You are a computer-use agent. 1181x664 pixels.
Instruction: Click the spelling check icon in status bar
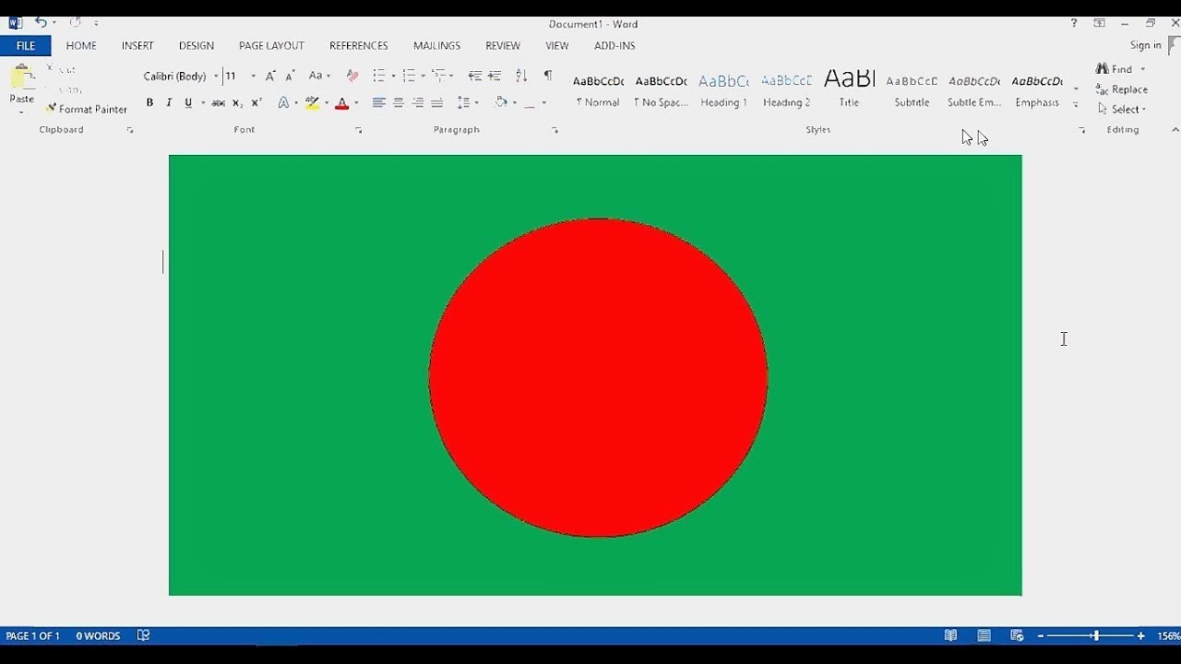click(143, 635)
